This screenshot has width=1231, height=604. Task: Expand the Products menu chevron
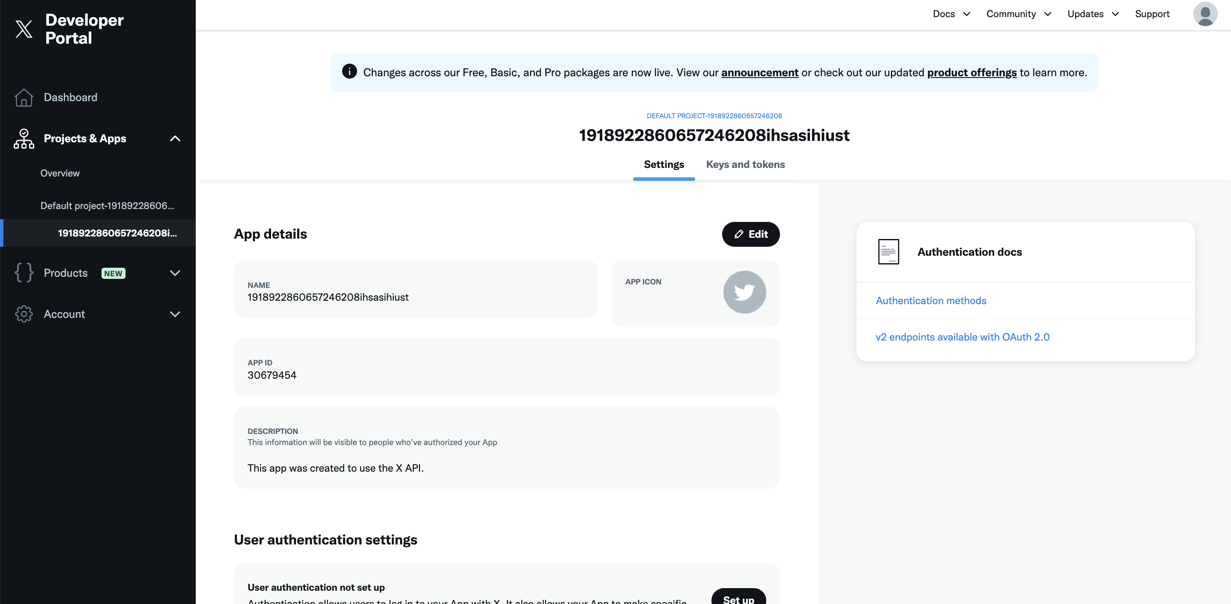[x=175, y=273]
